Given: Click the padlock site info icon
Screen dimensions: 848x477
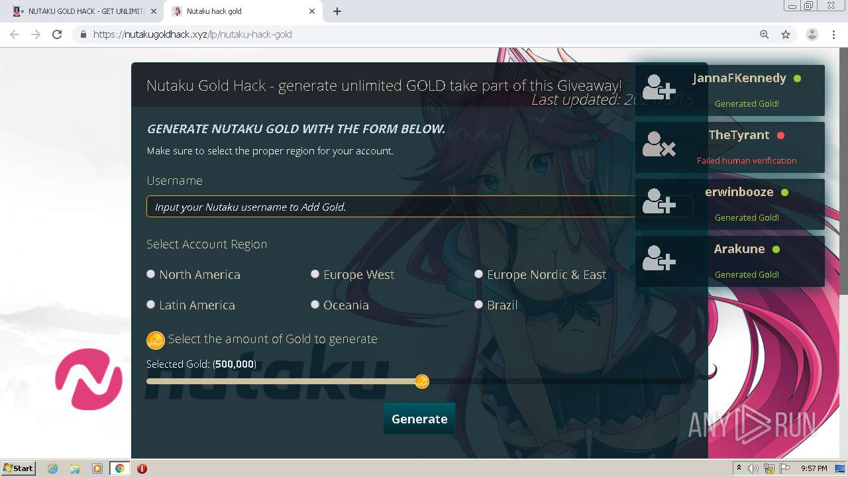Looking at the screenshot, I should 83,34.
